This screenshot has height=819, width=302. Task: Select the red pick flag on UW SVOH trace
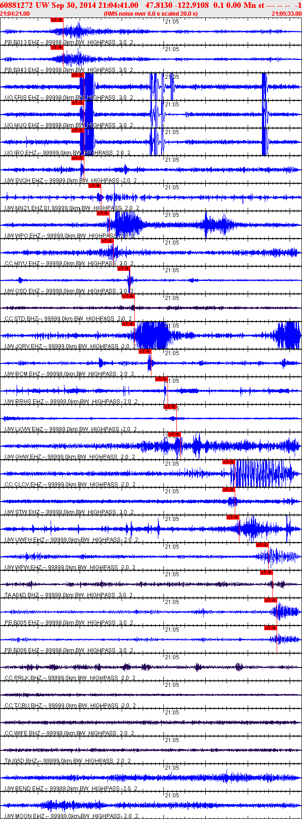(77, 158)
